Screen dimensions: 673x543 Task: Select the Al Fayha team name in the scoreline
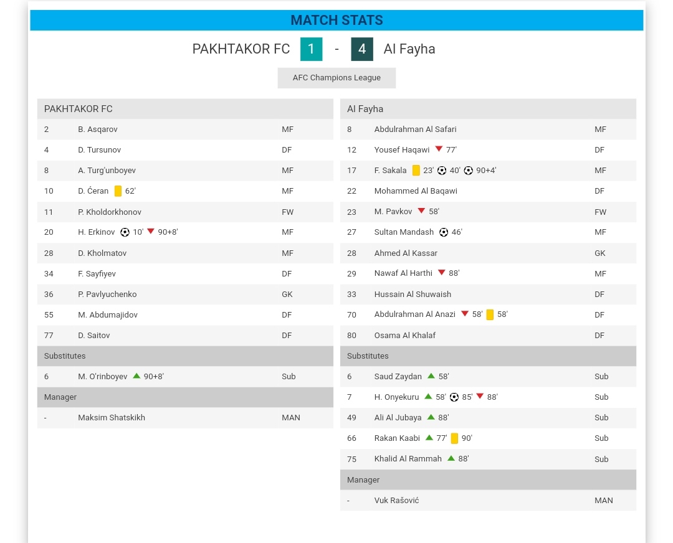click(409, 49)
